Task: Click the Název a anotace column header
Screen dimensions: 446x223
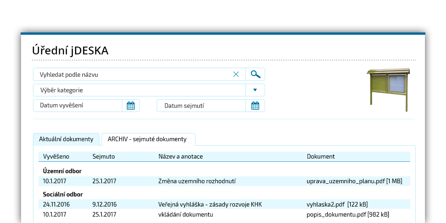Action: tap(180, 157)
